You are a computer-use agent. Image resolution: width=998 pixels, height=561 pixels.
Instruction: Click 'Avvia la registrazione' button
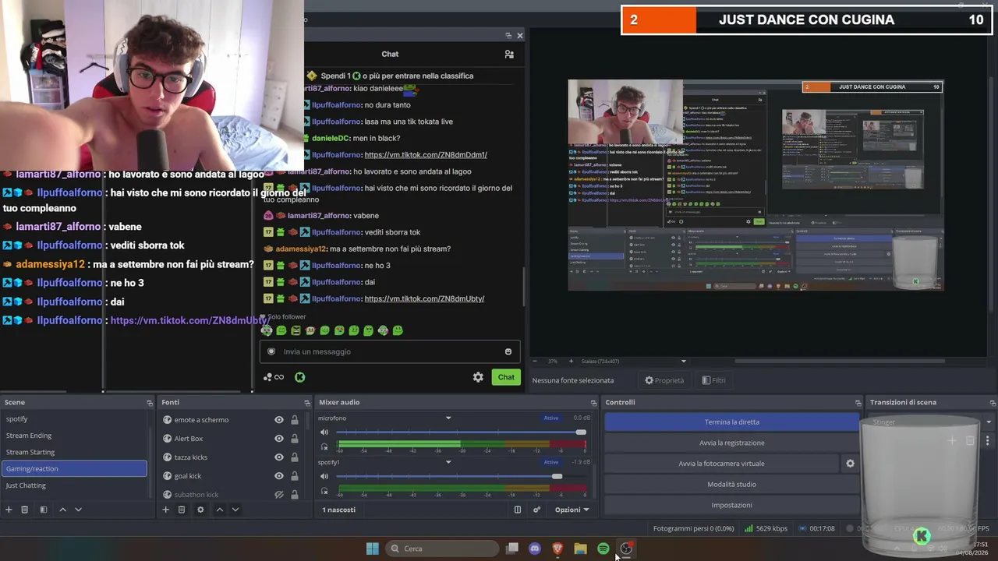(732, 443)
